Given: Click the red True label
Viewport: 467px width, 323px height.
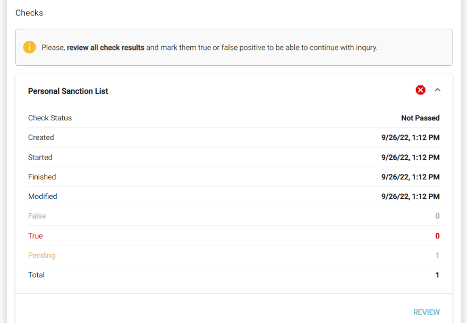Looking at the screenshot, I should coord(36,236).
